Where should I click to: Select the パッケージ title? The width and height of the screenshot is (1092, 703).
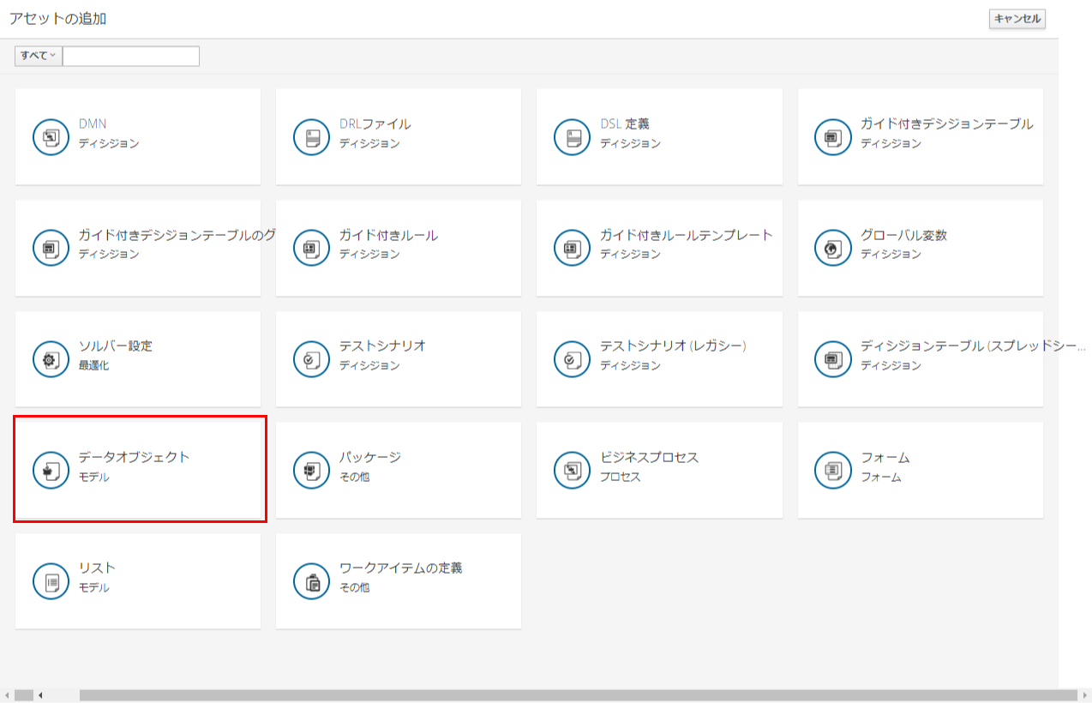370,458
